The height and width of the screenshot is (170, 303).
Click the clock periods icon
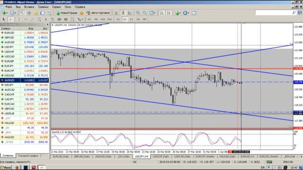[185, 13]
